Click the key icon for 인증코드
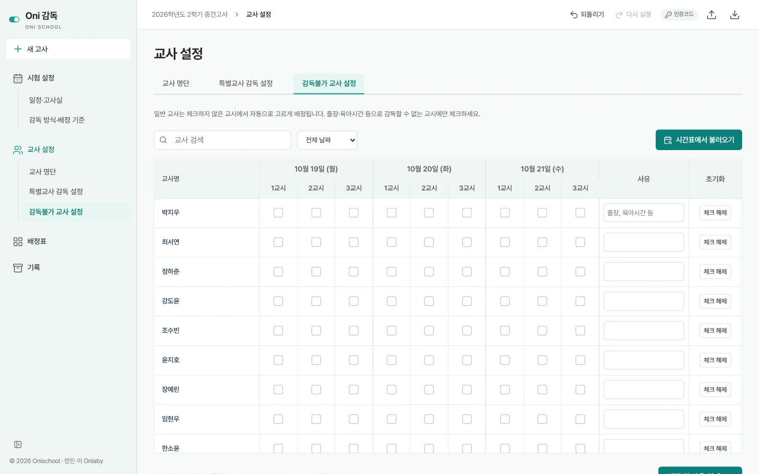The height and width of the screenshot is (474, 759). point(668,15)
